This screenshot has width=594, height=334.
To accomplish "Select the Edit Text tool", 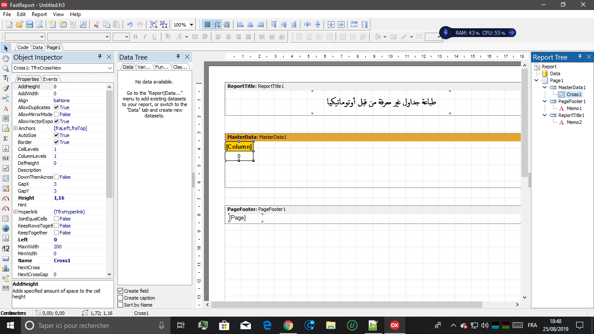I will tap(6, 78).
